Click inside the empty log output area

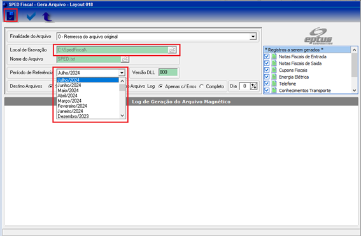(x=181, y=165)
